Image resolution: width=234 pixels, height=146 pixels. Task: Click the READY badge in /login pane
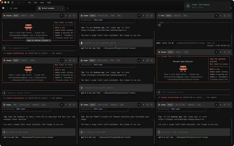[x=92, y=60]
